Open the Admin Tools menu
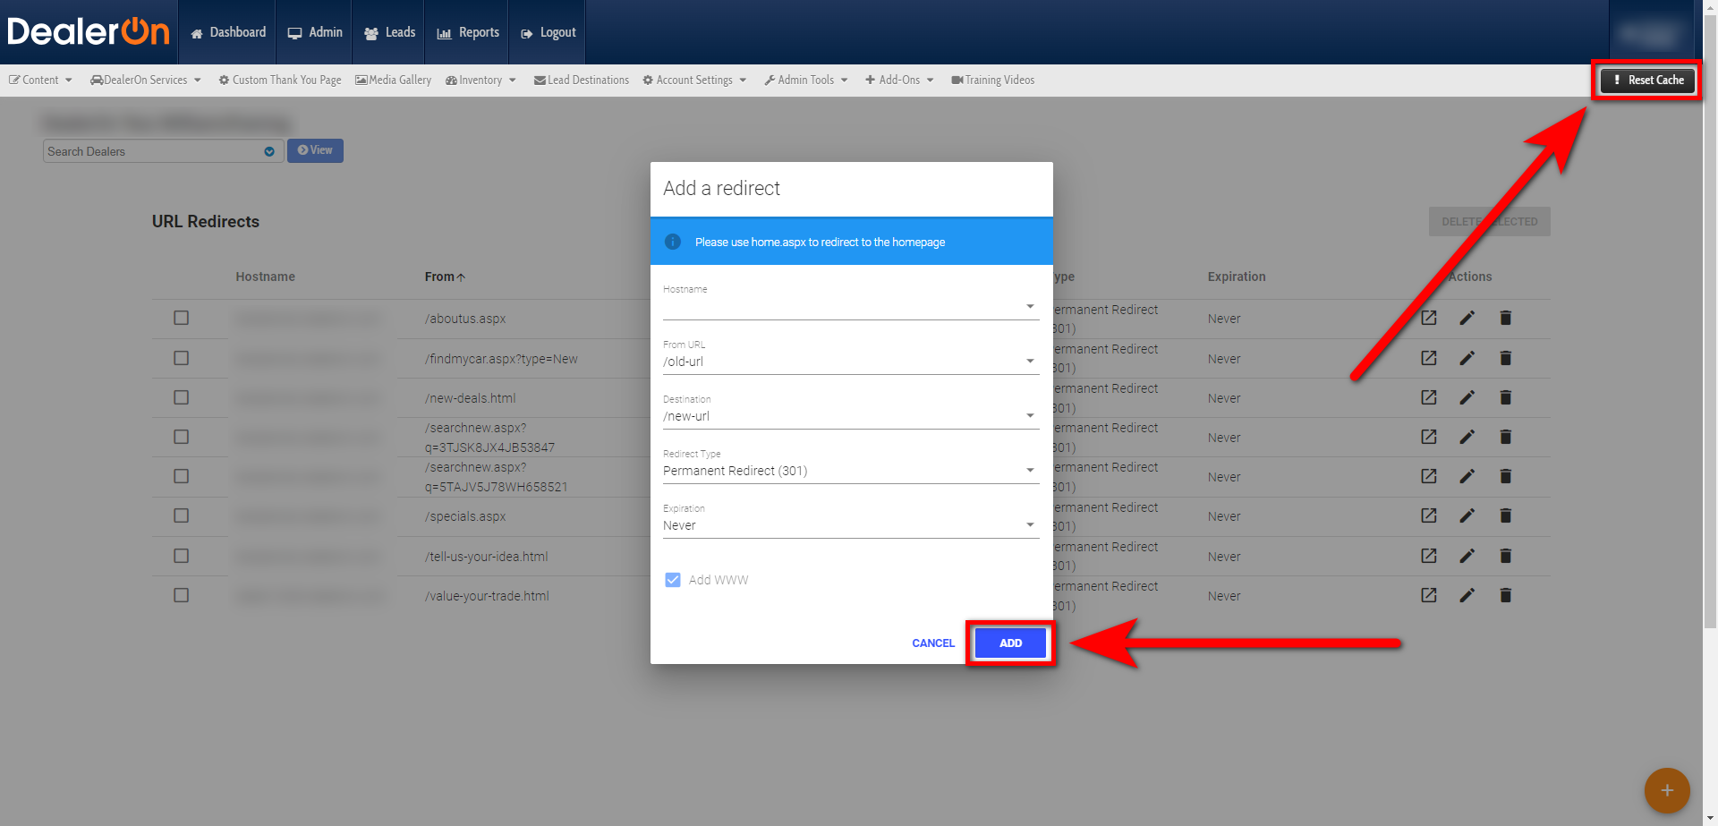 click(x=804, y=80)
